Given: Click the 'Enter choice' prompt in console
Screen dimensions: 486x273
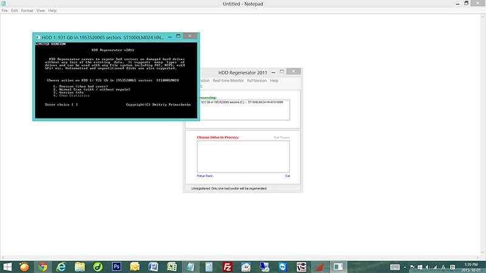Looking at the screenshot, I should coord(61,104).
